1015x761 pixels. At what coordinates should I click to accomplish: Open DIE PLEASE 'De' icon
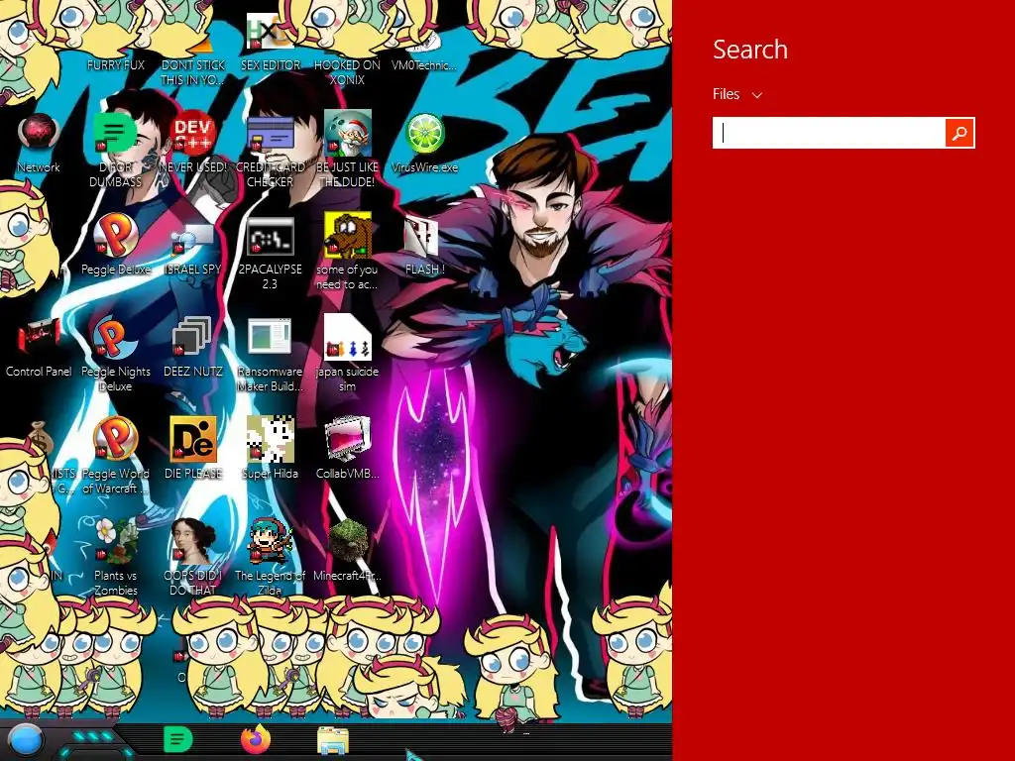coord(193,439)
